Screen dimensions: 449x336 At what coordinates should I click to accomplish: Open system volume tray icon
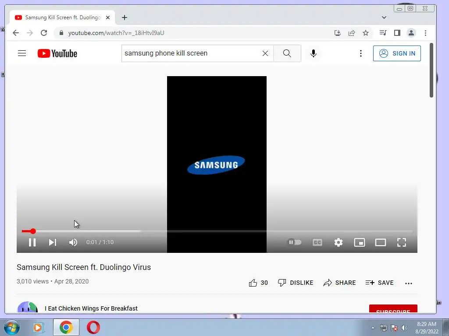[x=404, y=328]
